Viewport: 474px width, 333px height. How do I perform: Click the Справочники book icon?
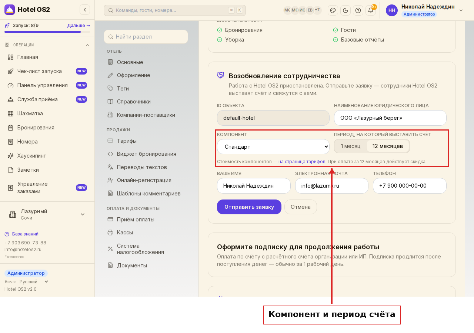coord(110,102)
